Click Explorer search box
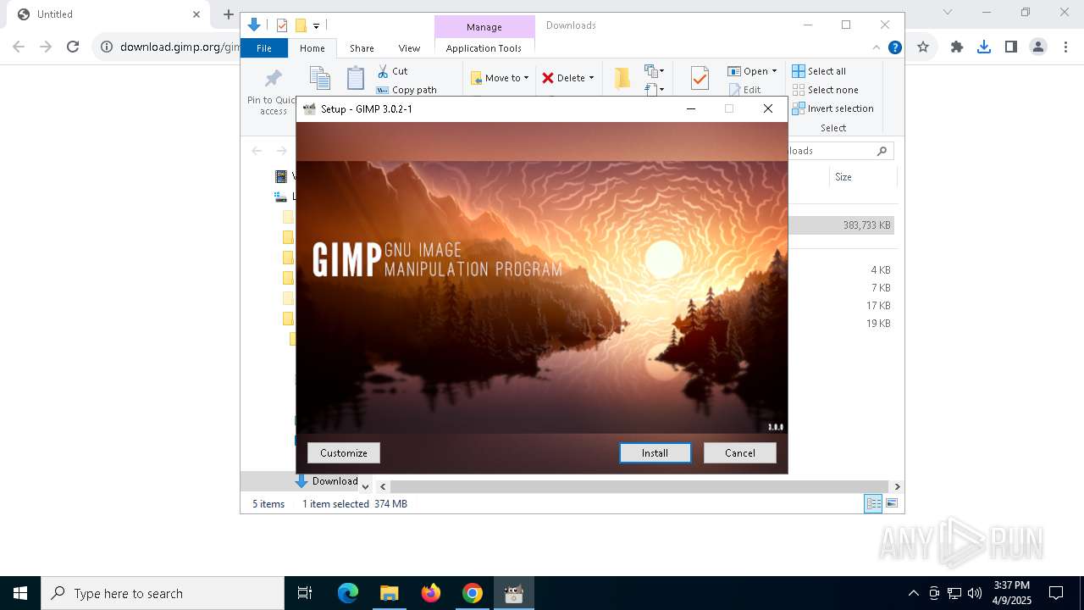 pyautogui.click(x=840, y=151)
